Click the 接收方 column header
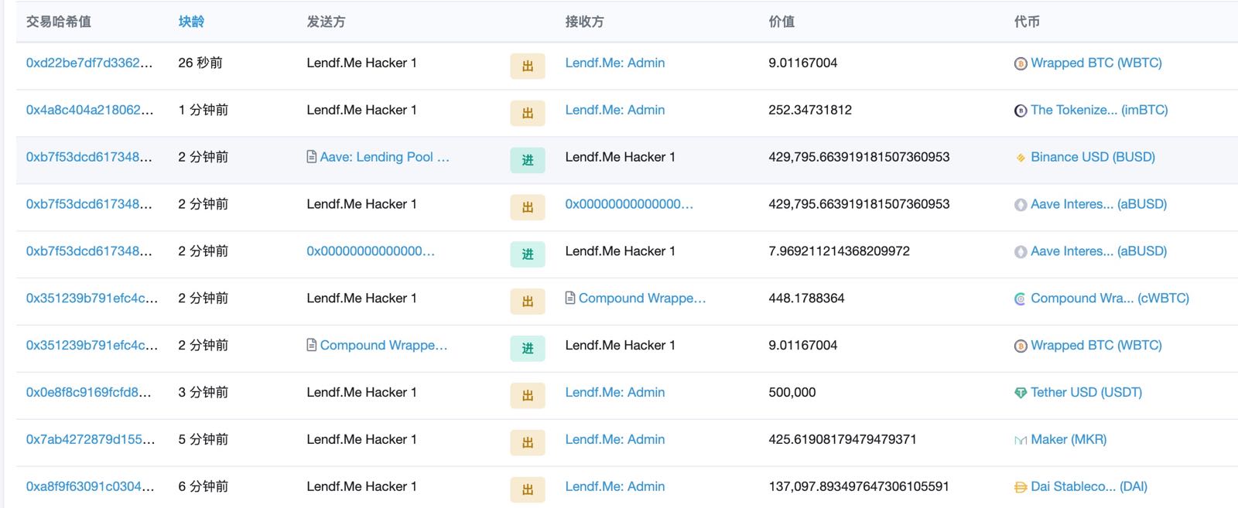1238x508 pixels. [x=584, y=22]
